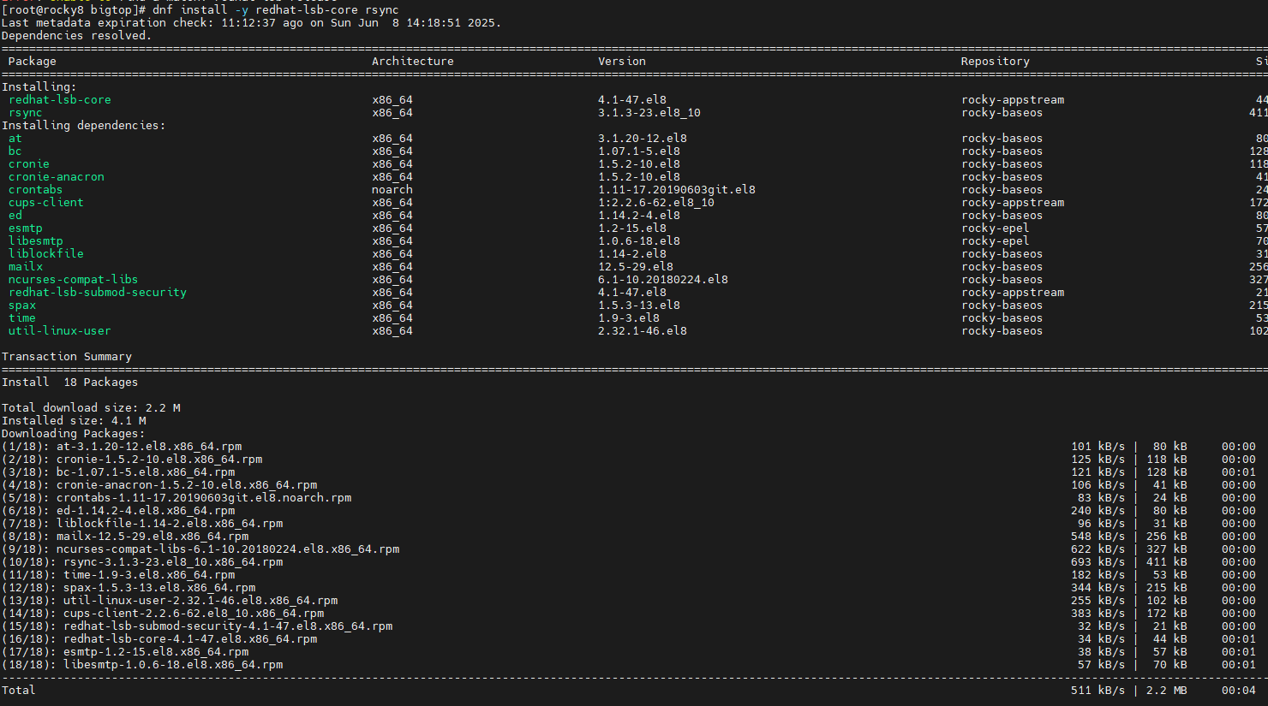Click the 'Transaction Summary' heading
The image size is (1268, 706).
pos(67,357)
